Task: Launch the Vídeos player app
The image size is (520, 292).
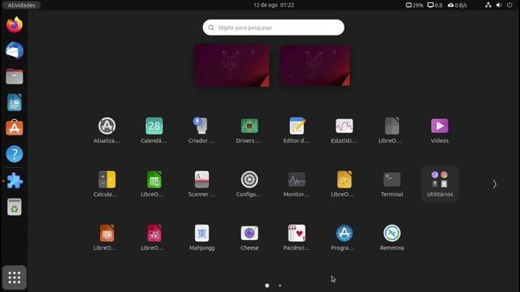Action: point(440,130)
